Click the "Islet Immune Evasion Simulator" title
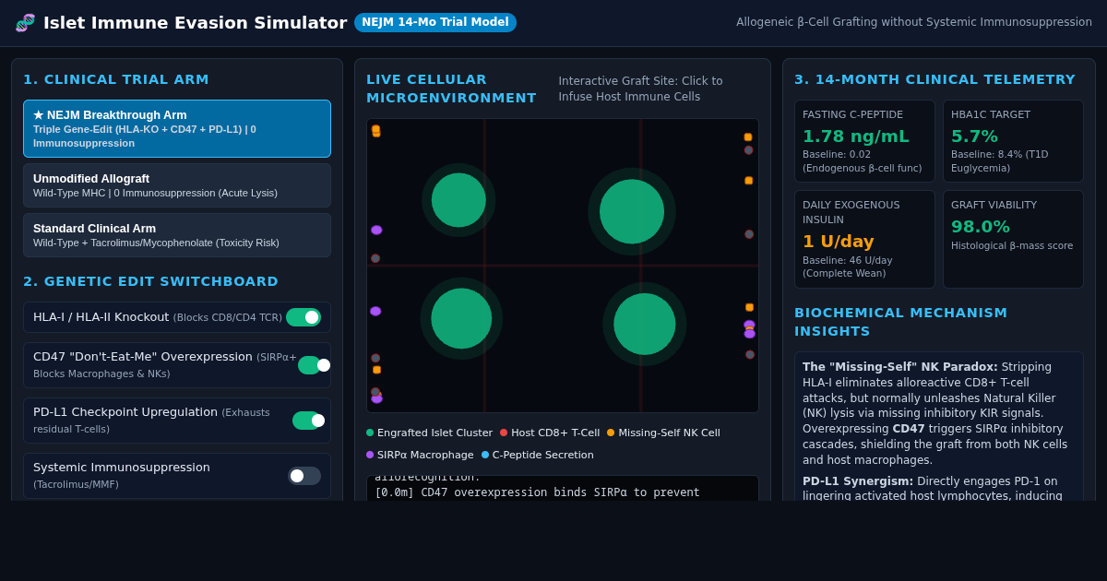Image resolution: width=1107 pixels, height=581 pixels. [x=195, y=23]
